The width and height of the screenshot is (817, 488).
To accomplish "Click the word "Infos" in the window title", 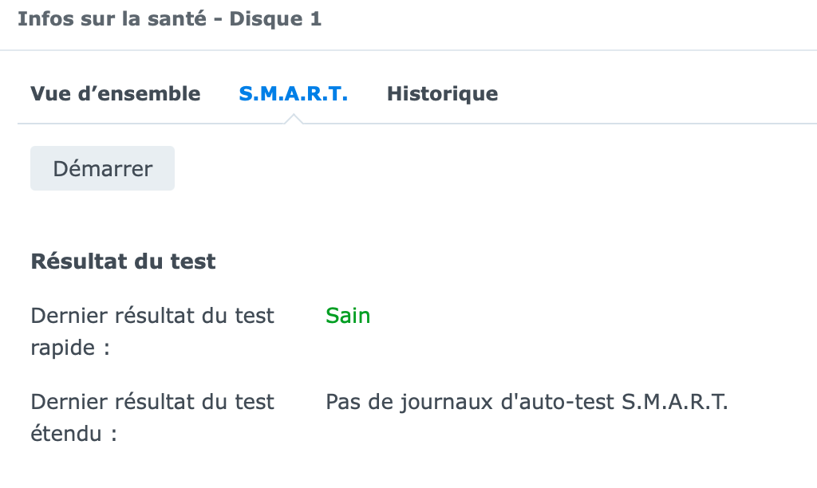I will coord(41,19).
